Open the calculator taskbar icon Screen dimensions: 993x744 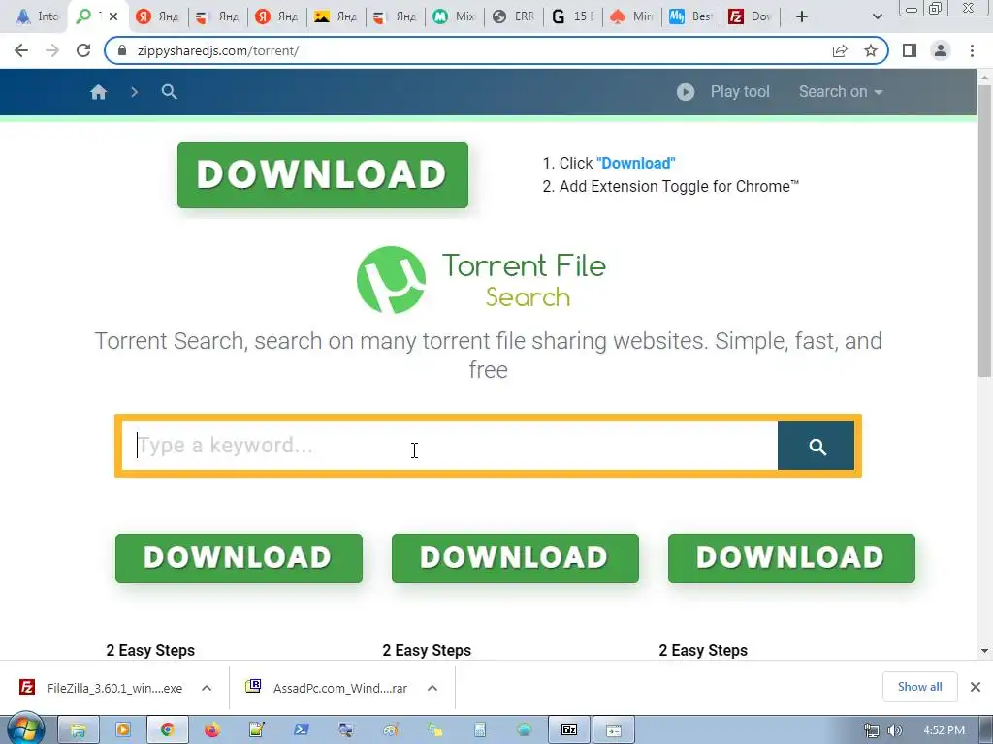click(479, 730)
